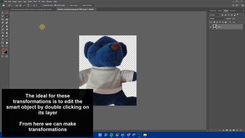Open the Layer menu
Image resolution: width=245 pixels, height=138 pixels.
coord(20,2)
